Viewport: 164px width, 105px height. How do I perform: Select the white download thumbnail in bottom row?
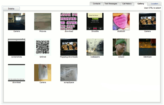[16, 73]
